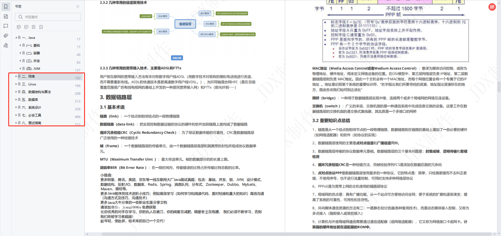501x236 pixels.
Task: Expand the 七、必会工具 bookmark branch
Action: coord(17,115)
